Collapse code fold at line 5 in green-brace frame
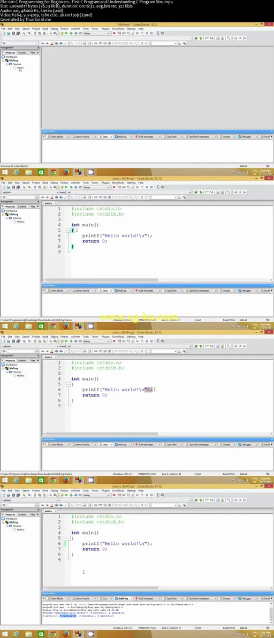This screenshot has height=638, width=274. click(68, 230)
